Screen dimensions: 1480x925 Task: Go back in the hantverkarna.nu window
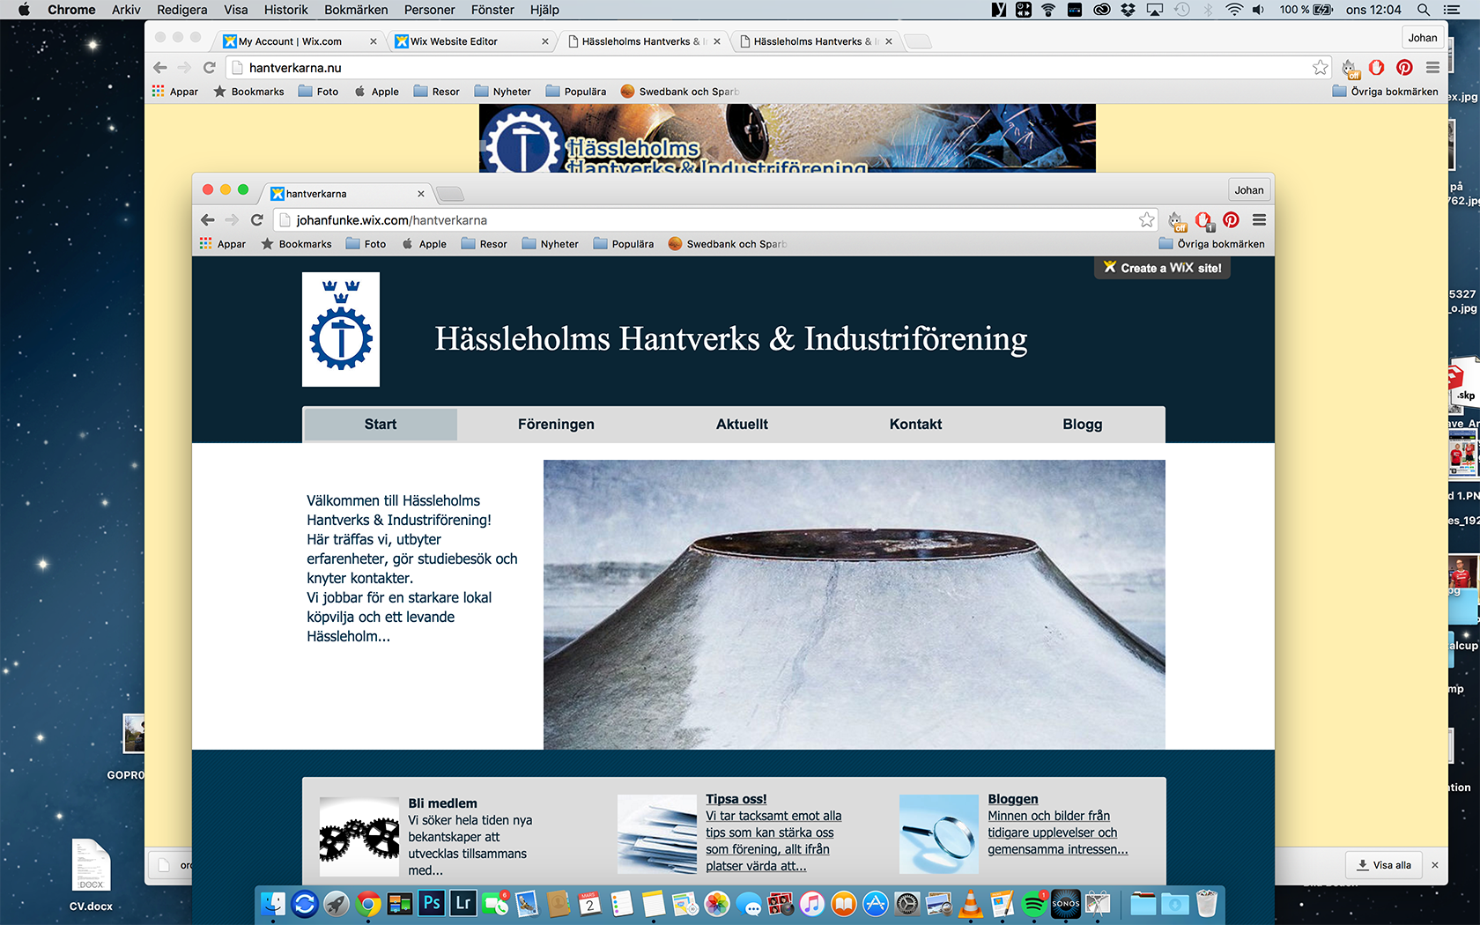click(160, 68)
